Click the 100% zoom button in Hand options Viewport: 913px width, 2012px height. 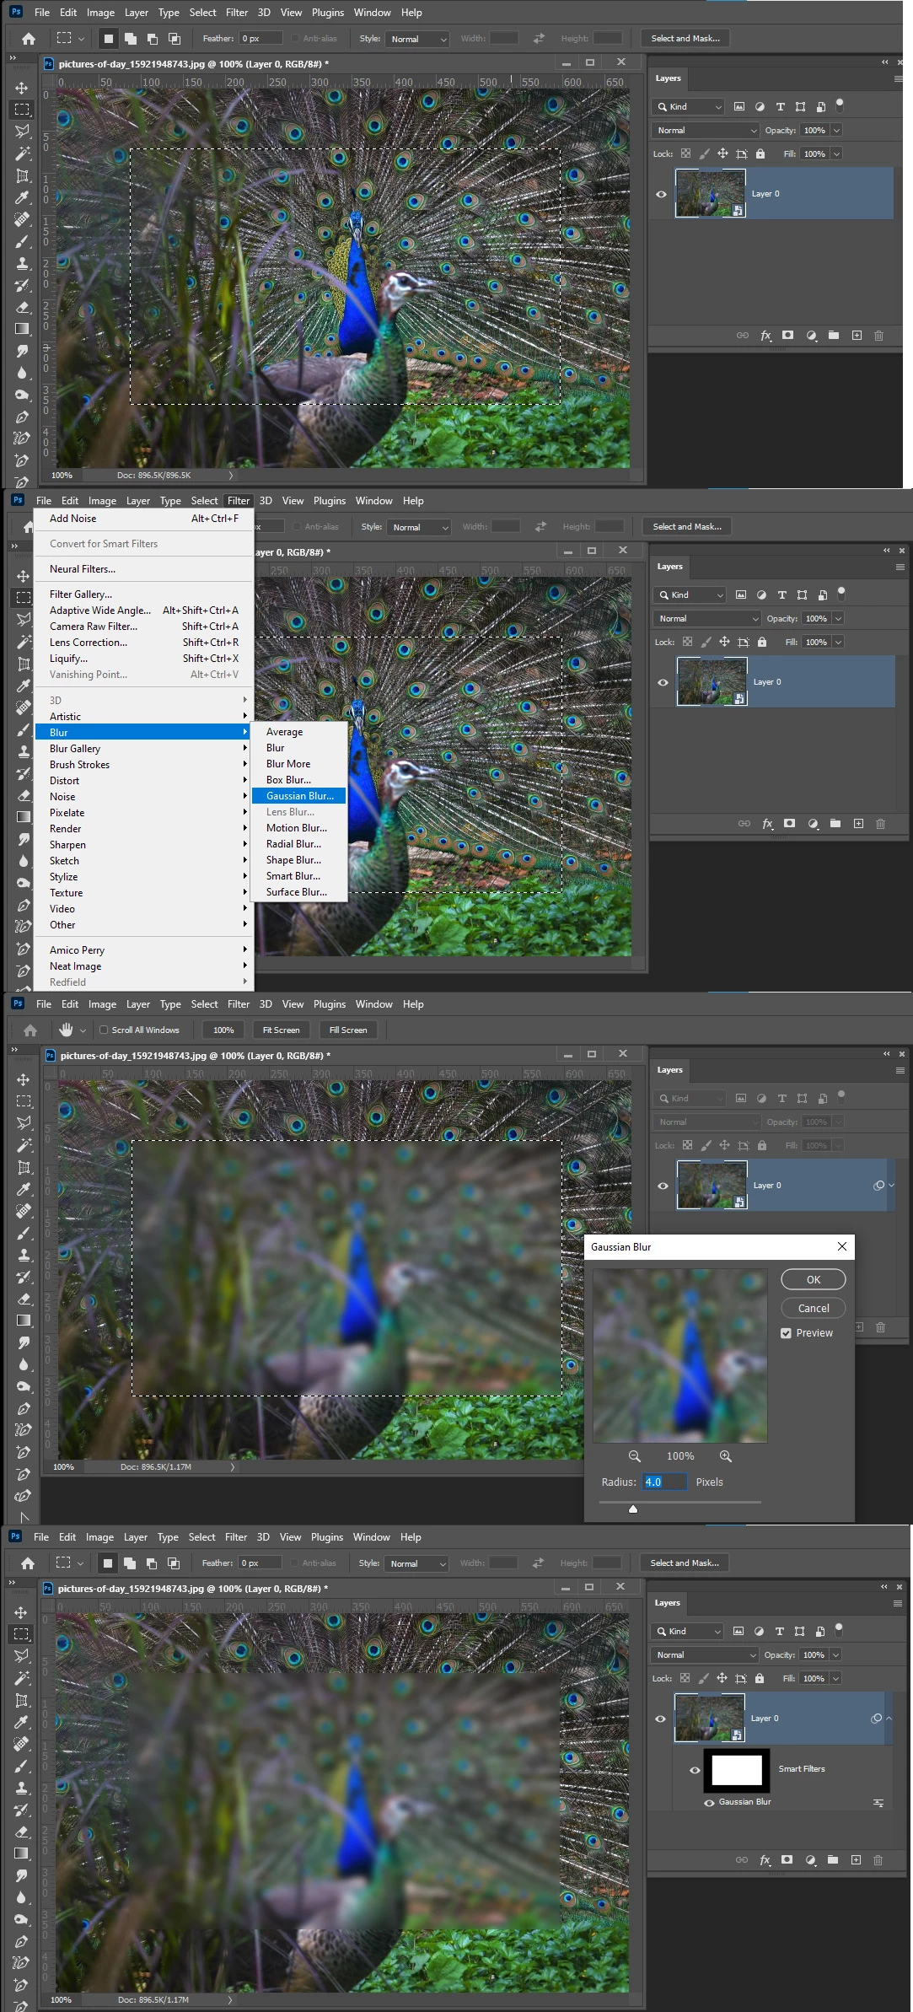click(x=223, y=1030)
